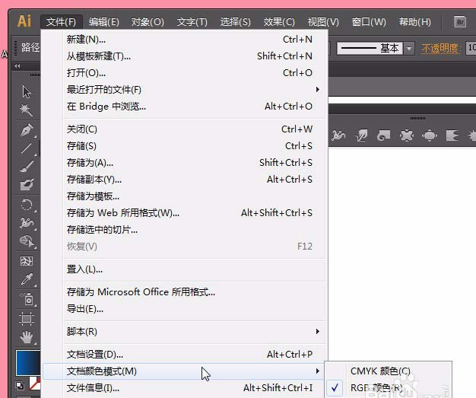476x398 pixels.
Task: Open Adobe Bridge via Br icon
Action: point(460,22)
